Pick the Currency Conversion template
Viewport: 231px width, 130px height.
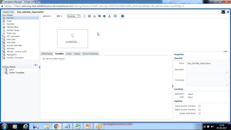click(x=15, y=58)
